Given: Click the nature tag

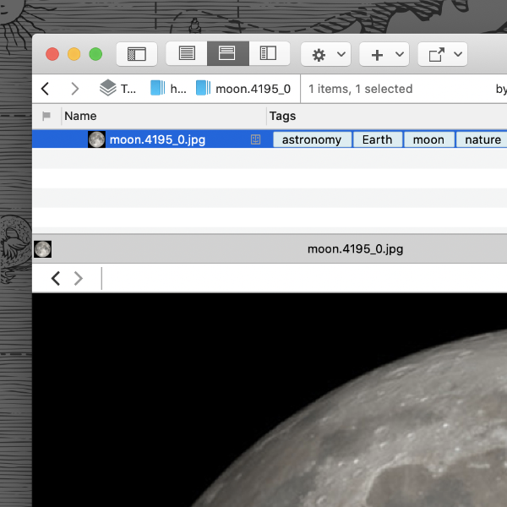Looking at the screenshot, I should coord(482,139).
